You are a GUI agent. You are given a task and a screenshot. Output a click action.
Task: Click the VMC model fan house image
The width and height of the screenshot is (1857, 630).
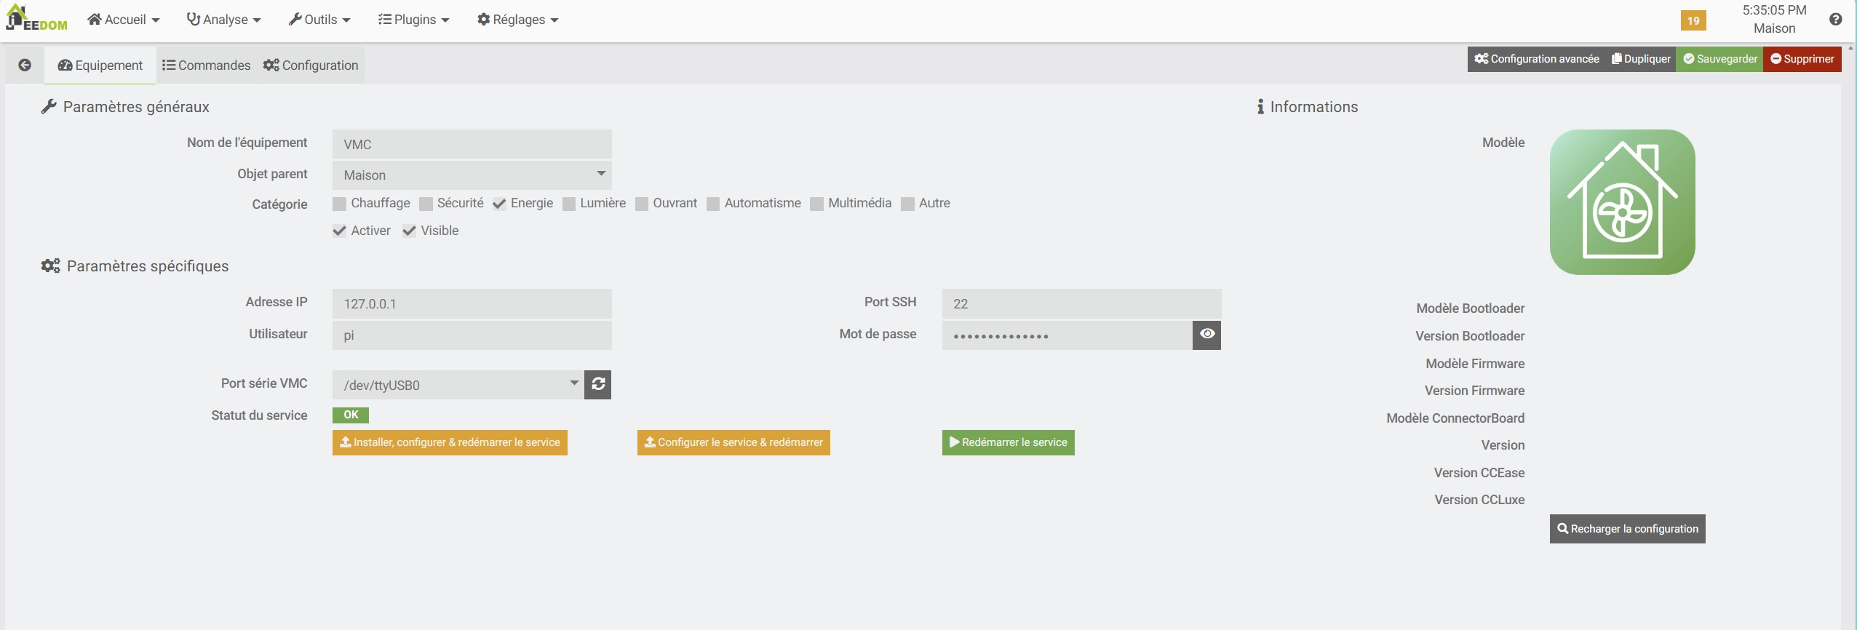tap(1622, 202)
